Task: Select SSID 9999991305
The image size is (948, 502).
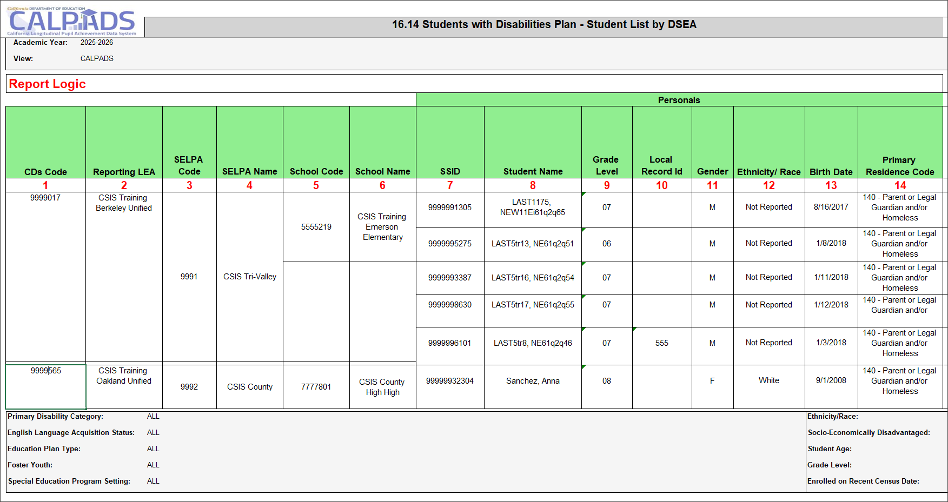Action: pyautogui.click(x=449, y=208)
